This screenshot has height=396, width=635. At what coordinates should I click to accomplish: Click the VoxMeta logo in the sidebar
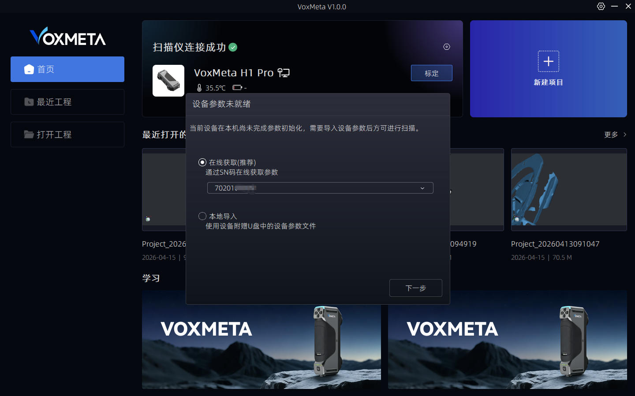click(67, 36)
